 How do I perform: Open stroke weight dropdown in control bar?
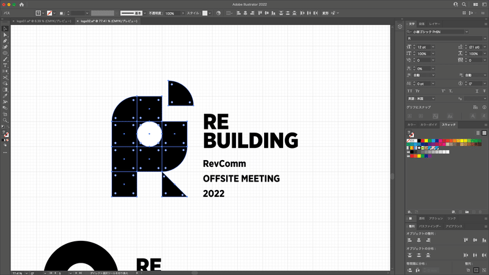[x=87, y=13]
